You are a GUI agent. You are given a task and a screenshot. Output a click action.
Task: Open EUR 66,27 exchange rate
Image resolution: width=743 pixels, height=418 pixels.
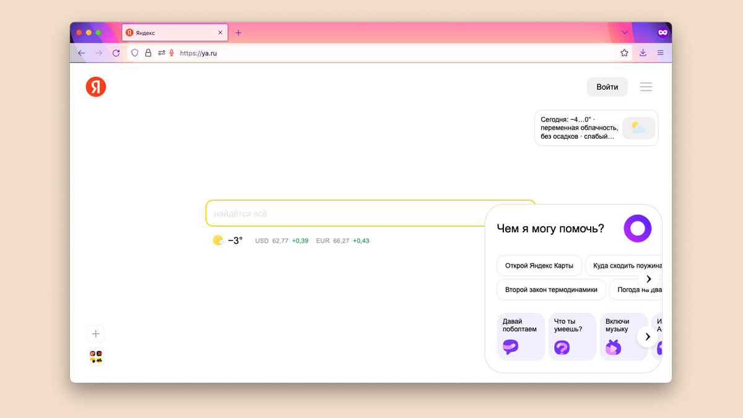tap(342, 241)
